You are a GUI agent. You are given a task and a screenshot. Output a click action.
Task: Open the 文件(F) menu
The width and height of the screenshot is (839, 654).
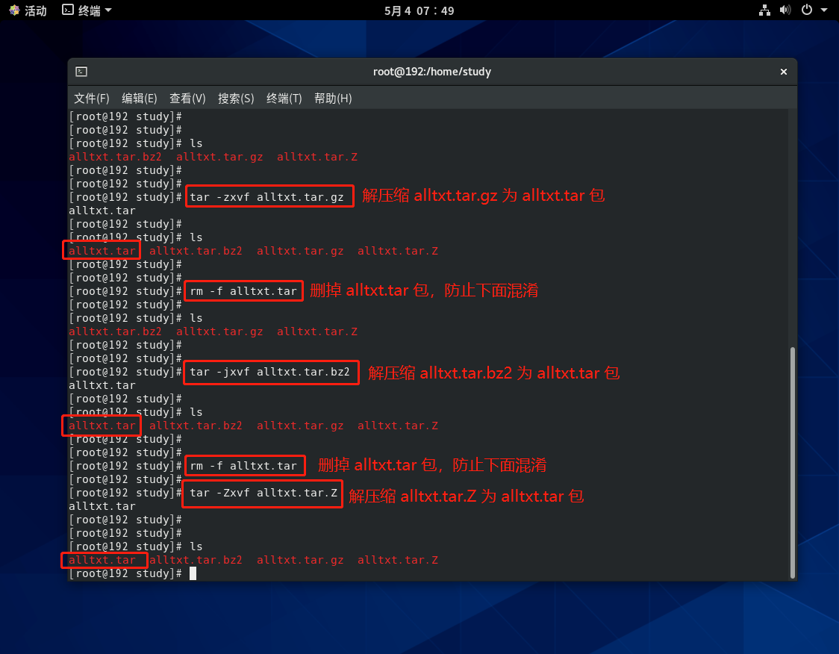[92, 99]
